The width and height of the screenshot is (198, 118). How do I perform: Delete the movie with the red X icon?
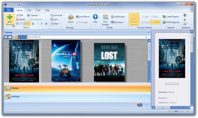click(17, 20)
